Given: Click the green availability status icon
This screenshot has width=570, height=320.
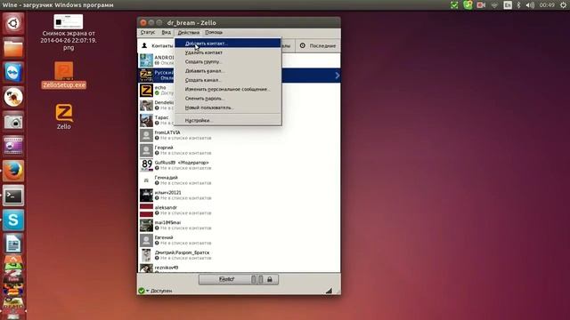Looking at the screenshot, I should (x=142, y=291).
